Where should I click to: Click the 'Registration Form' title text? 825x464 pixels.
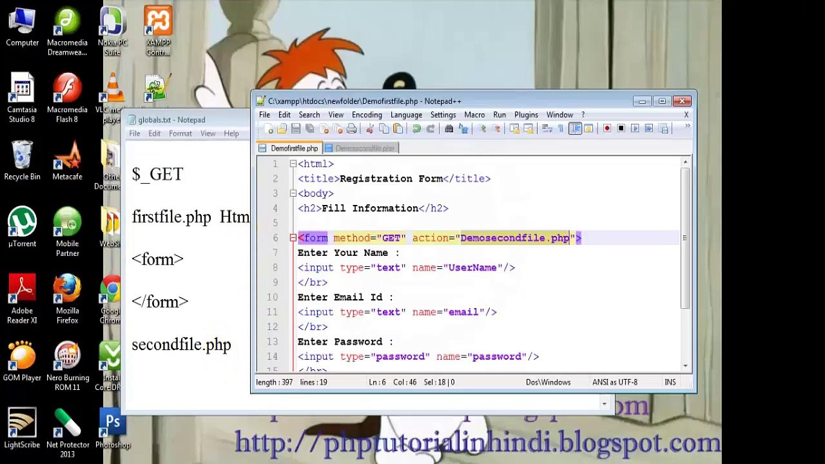tap(391, 179)
